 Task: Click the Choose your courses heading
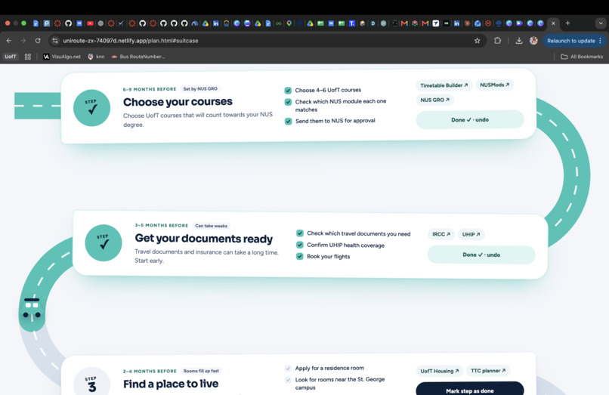click(178, 102)
